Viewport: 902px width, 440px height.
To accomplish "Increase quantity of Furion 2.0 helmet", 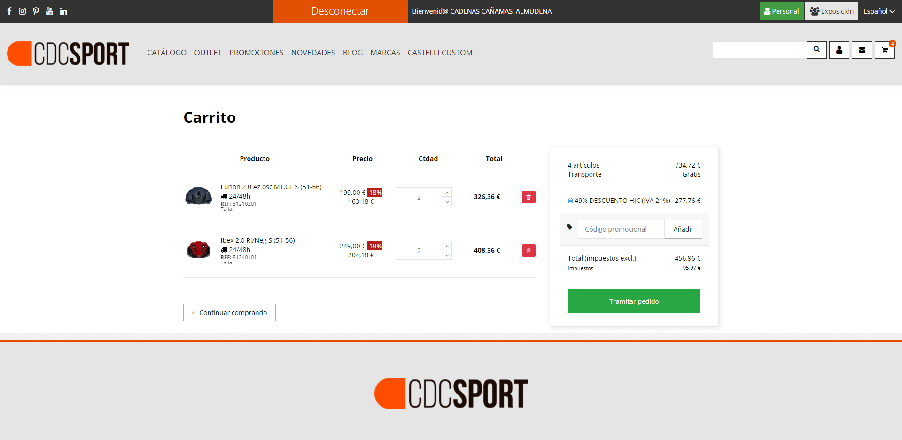I will 447,193.
